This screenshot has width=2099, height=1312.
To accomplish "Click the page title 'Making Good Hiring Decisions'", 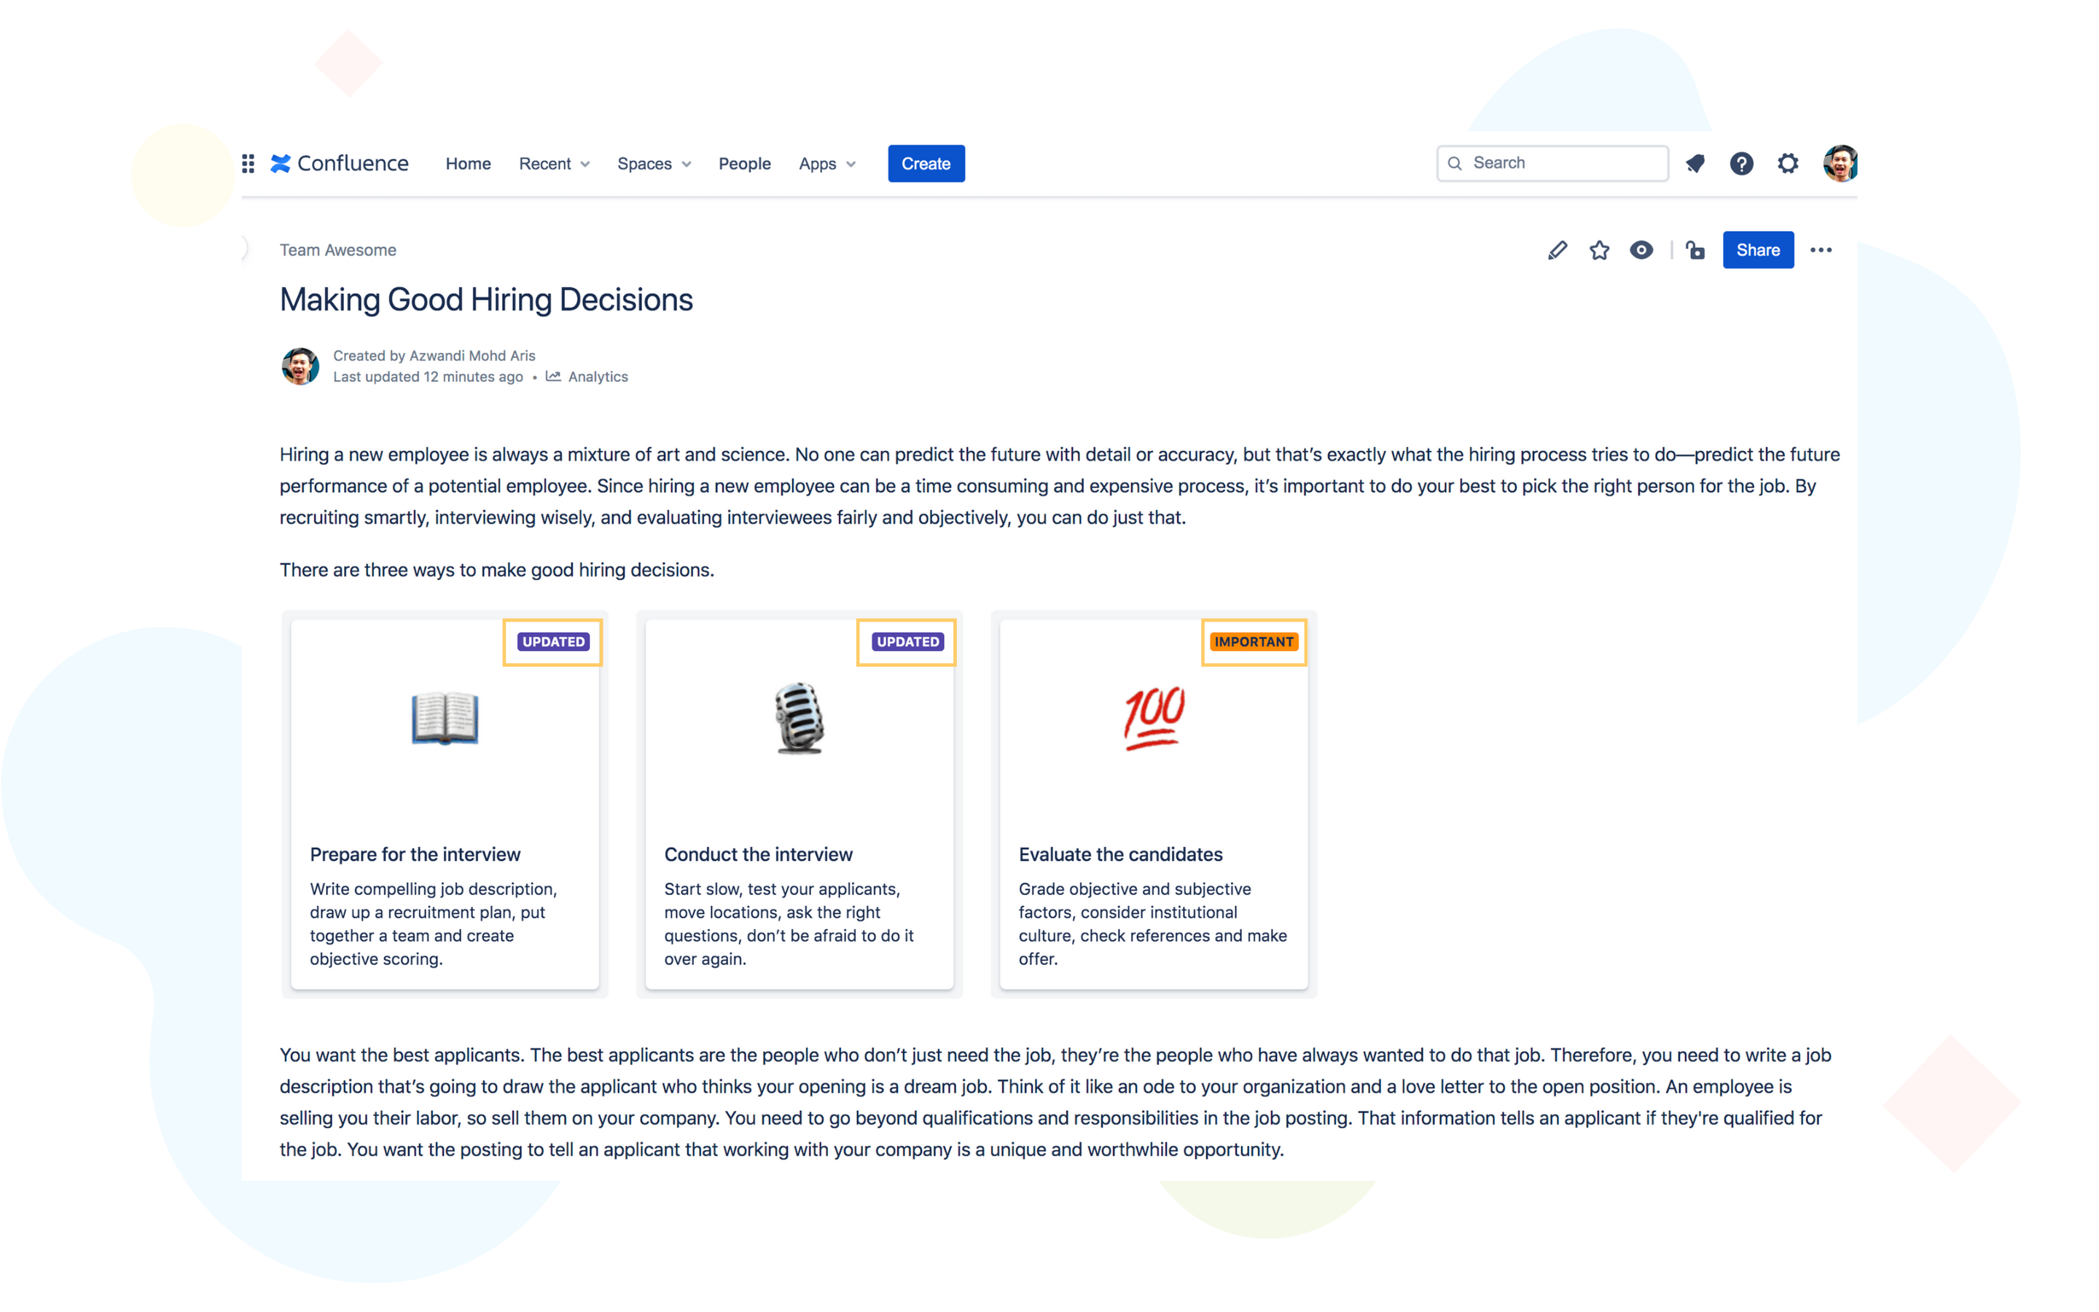I will pyautogui.click(x=485, y=300).
